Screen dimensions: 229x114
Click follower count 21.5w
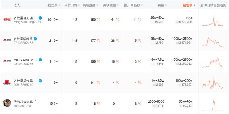click(x=53, y=41)
